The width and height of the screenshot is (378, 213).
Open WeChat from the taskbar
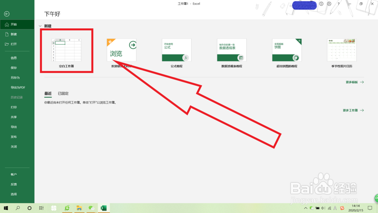point(91,208)
